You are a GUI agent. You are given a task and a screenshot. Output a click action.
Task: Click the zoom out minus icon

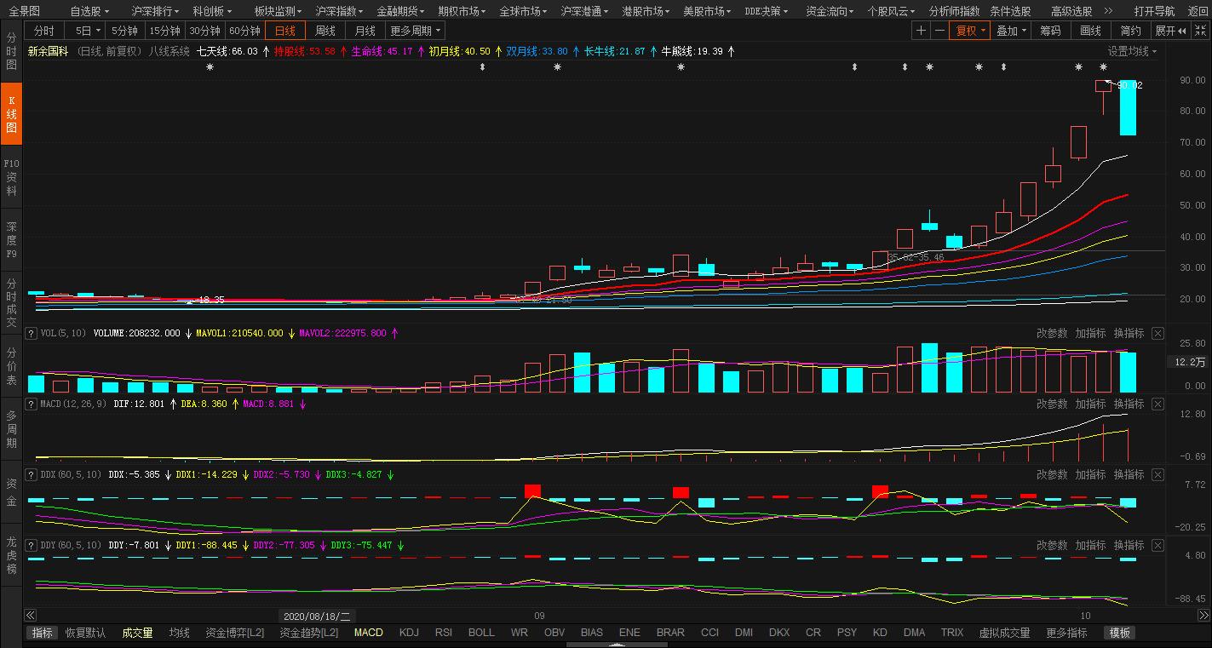coord(939,31)
